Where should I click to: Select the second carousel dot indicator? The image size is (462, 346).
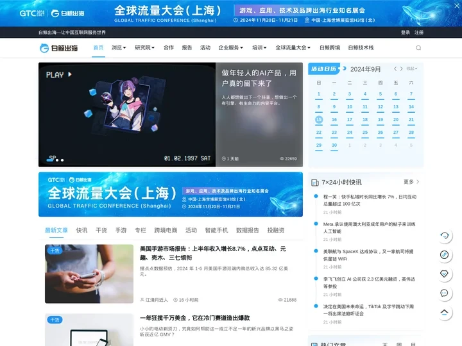tap(57, 160)
